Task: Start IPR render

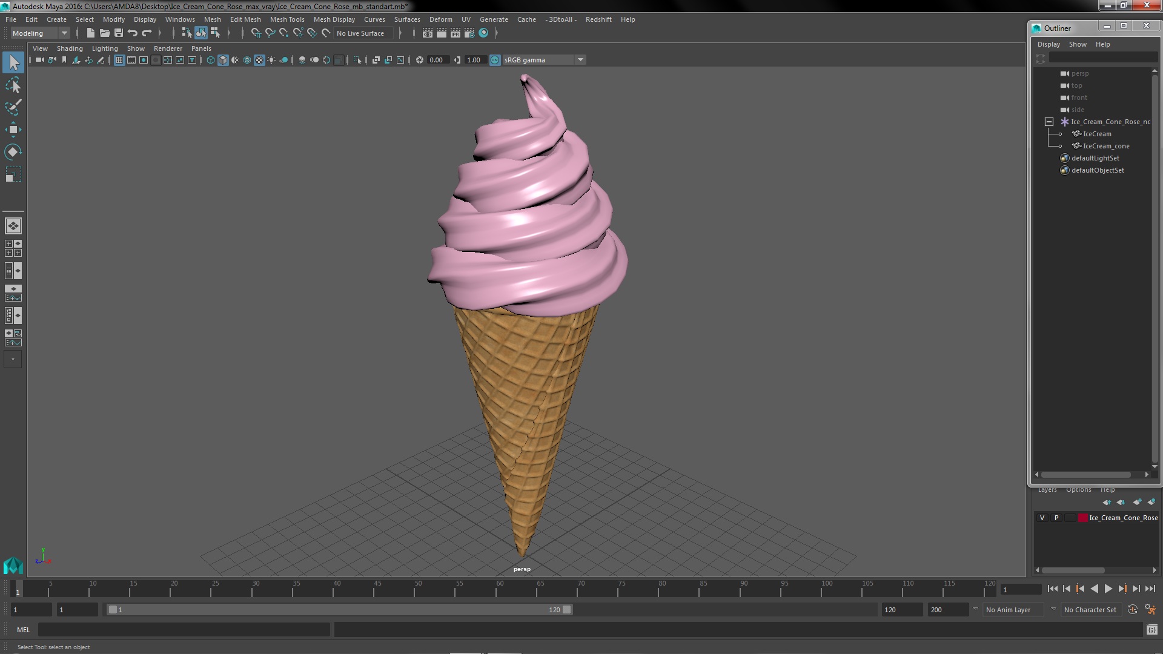Action: click(x=456, y=33)
